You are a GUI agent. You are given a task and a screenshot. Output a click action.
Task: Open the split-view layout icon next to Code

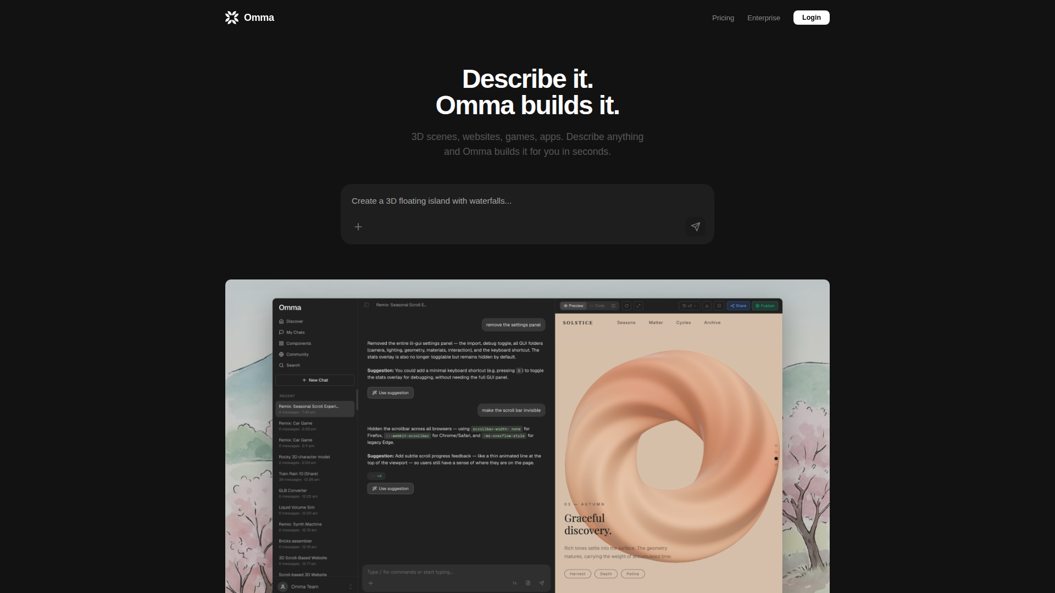coord(613,306)
